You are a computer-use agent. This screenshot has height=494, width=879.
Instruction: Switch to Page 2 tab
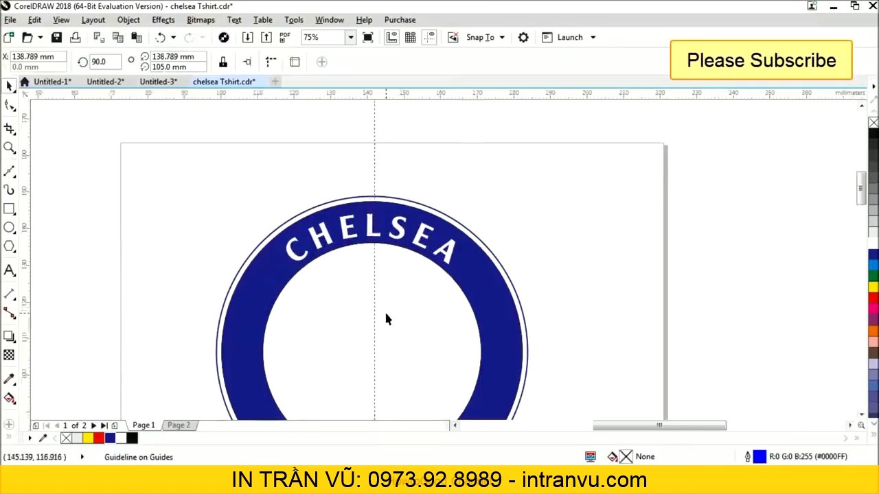click(x=179, y=425)
